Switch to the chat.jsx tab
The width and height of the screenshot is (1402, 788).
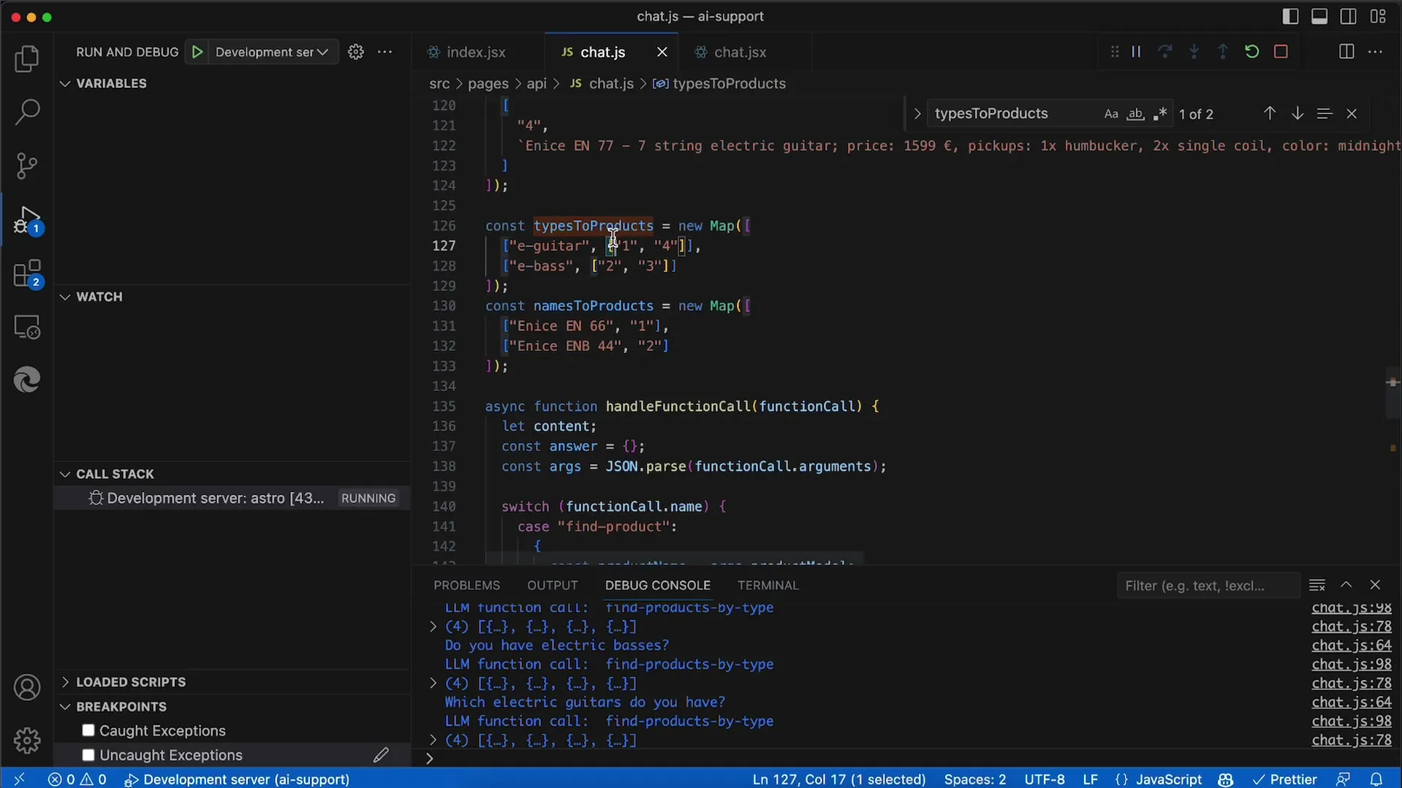740,52
